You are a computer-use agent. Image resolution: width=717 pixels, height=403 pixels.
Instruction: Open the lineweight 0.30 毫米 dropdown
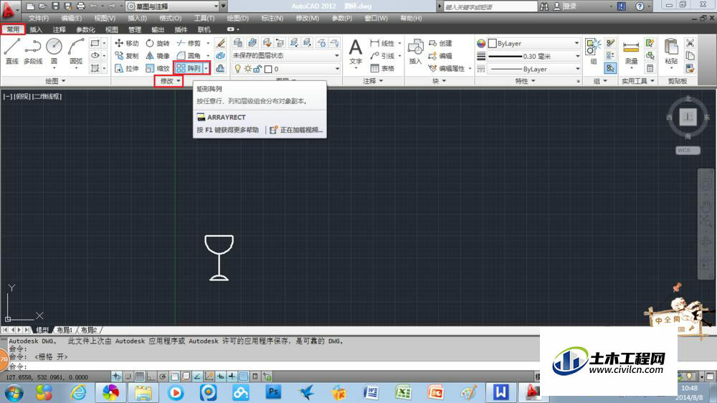(533, 56)
